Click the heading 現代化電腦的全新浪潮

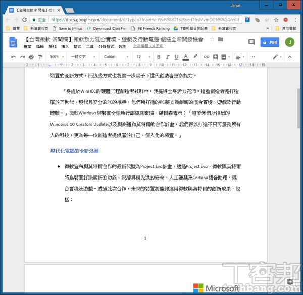[x=74, y=151]
